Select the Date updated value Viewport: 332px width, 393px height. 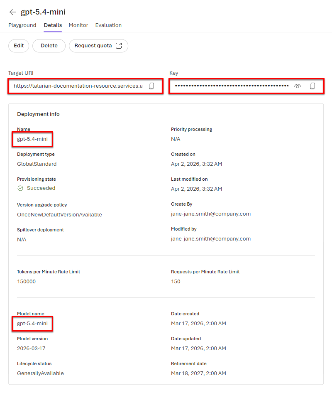tap(198, 349)
